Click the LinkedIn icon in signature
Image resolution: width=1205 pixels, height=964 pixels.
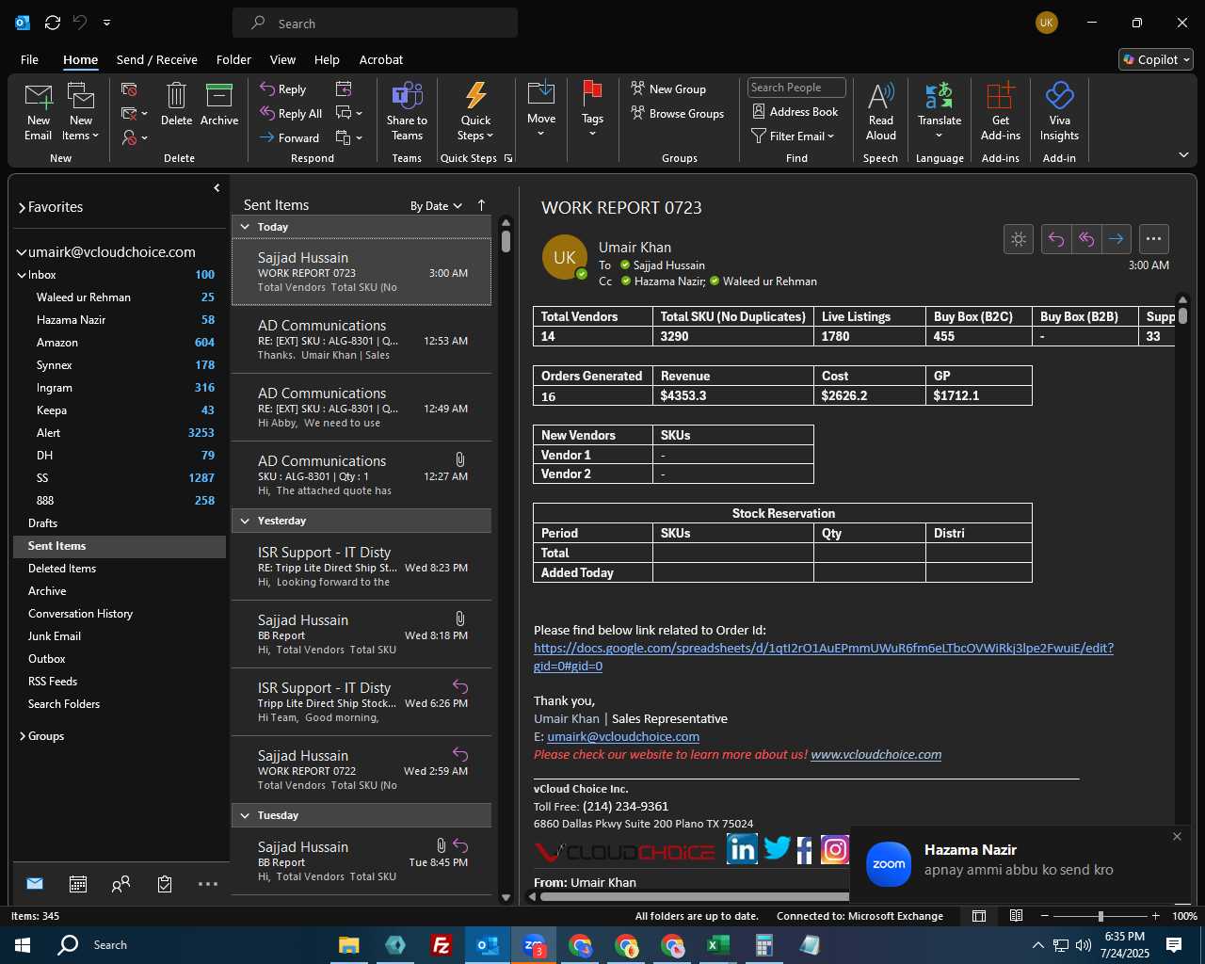(742, 849)
